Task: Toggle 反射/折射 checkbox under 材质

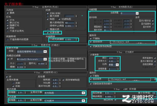Action: click(48, 13)
